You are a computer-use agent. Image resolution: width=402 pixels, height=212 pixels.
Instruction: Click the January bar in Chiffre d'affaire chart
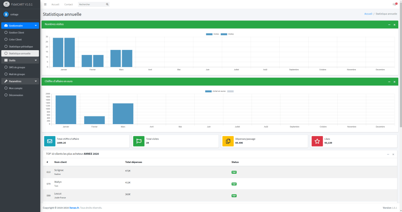click(x=66, y=110)
